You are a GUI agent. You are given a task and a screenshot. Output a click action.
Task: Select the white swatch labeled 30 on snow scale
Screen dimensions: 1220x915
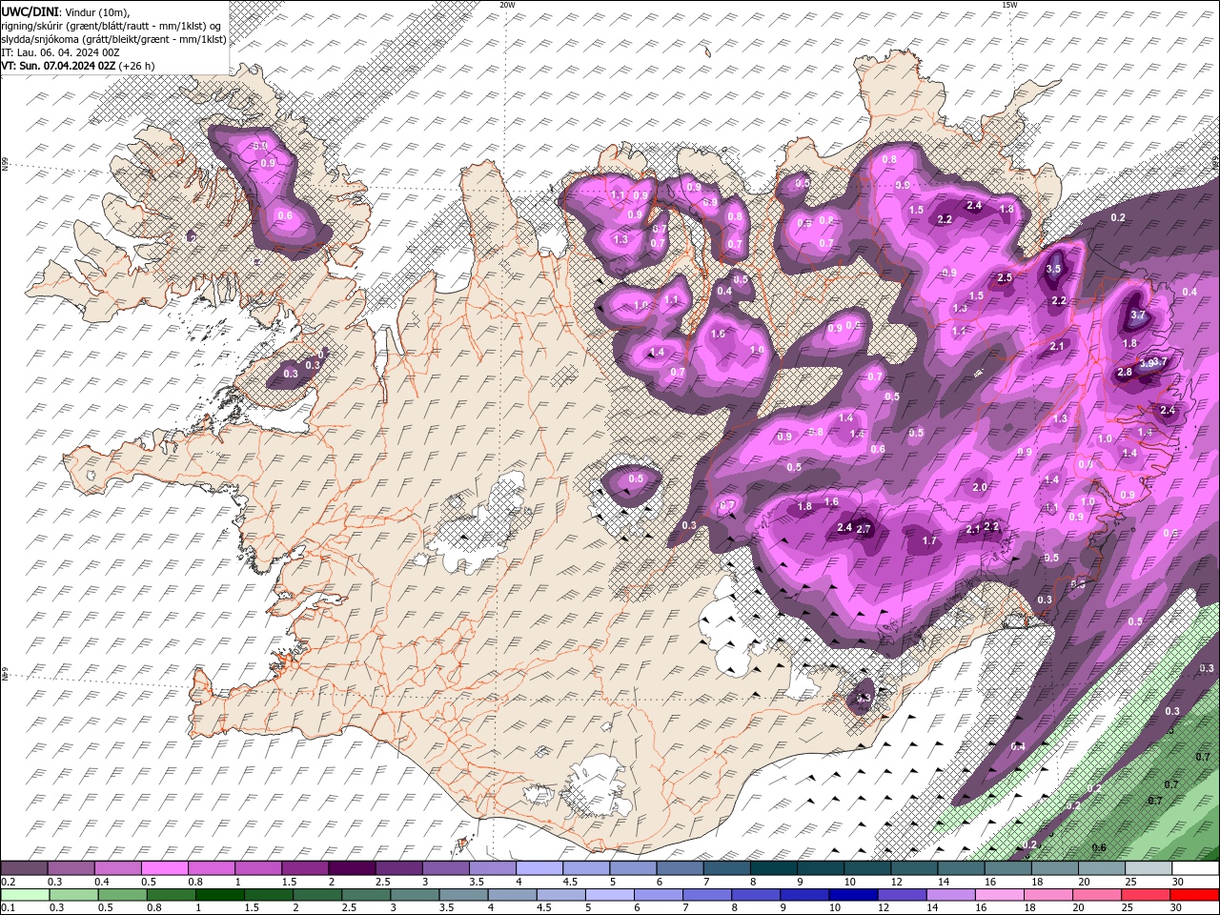[x=1195, y=868]
